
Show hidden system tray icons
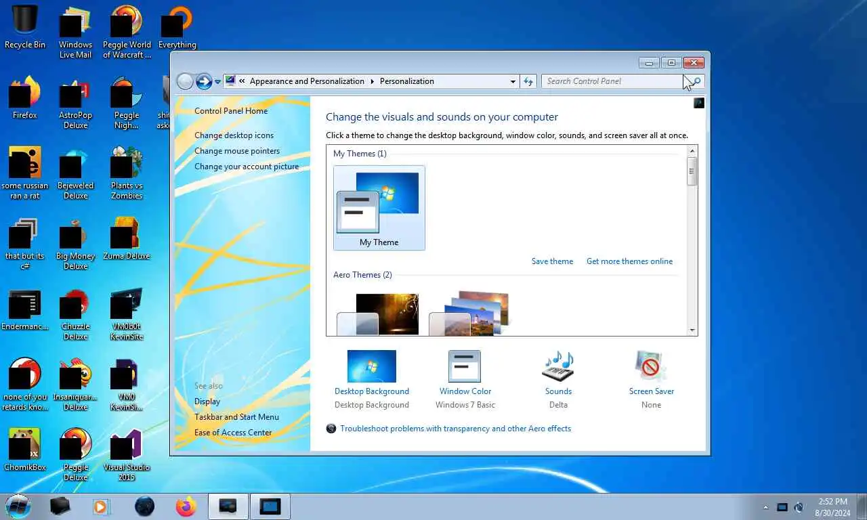tap(766, 507)
